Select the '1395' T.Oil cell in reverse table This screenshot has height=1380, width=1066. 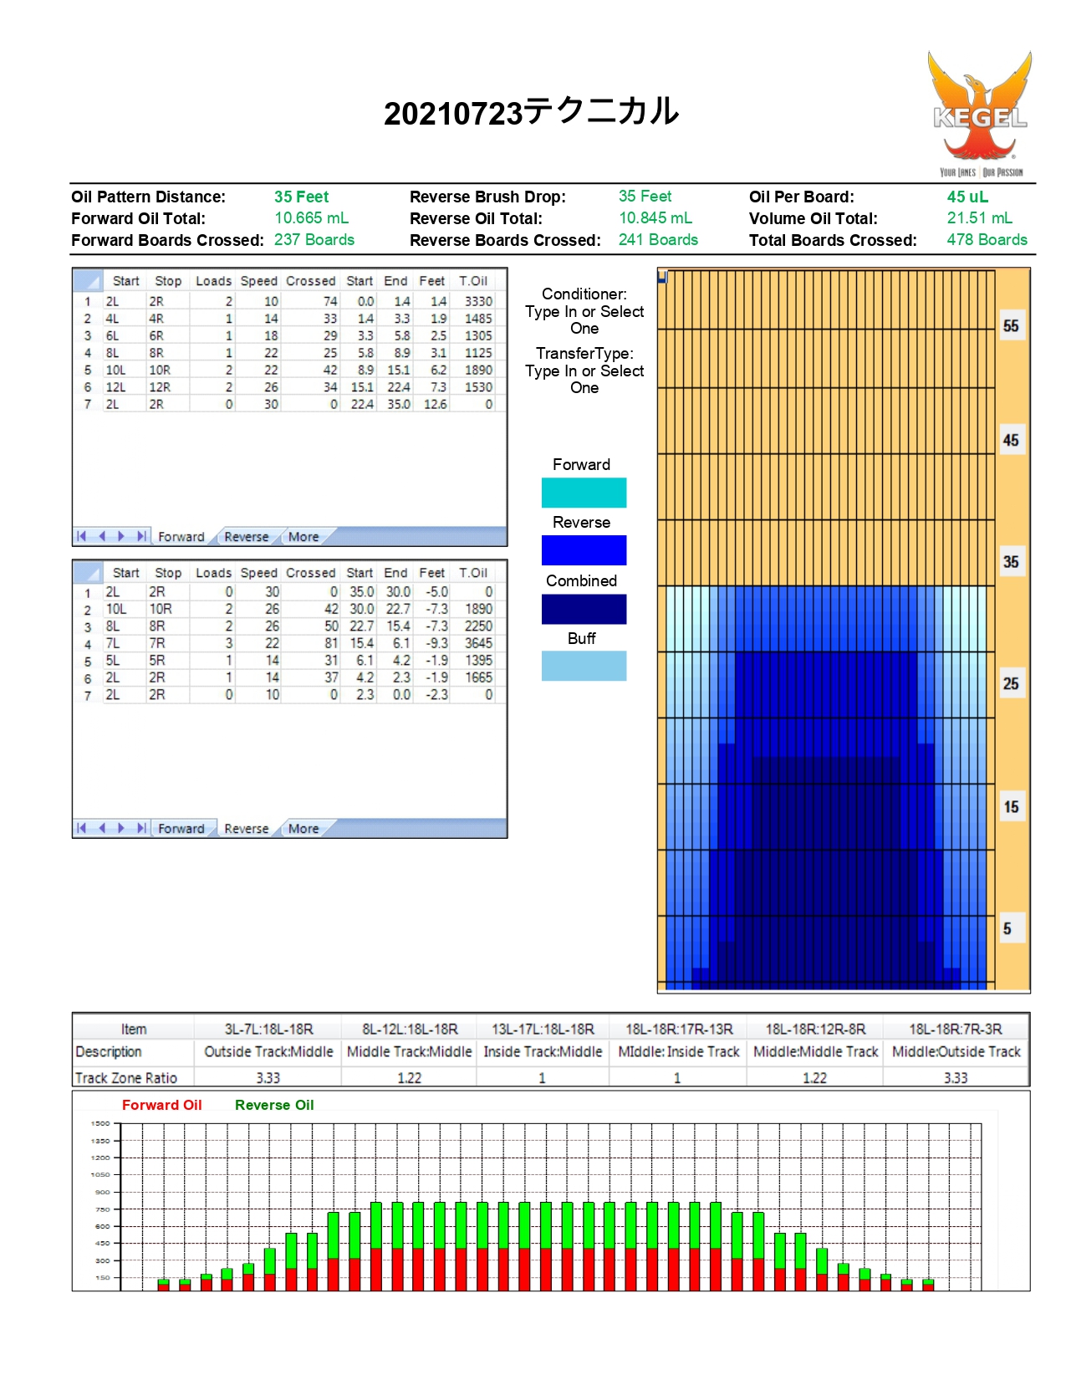tap(474, 661)
